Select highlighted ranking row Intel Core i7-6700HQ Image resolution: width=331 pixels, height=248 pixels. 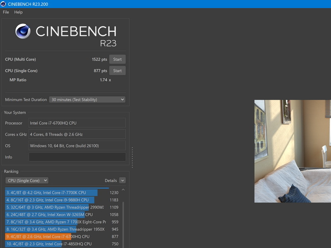(x=62, y=236)
